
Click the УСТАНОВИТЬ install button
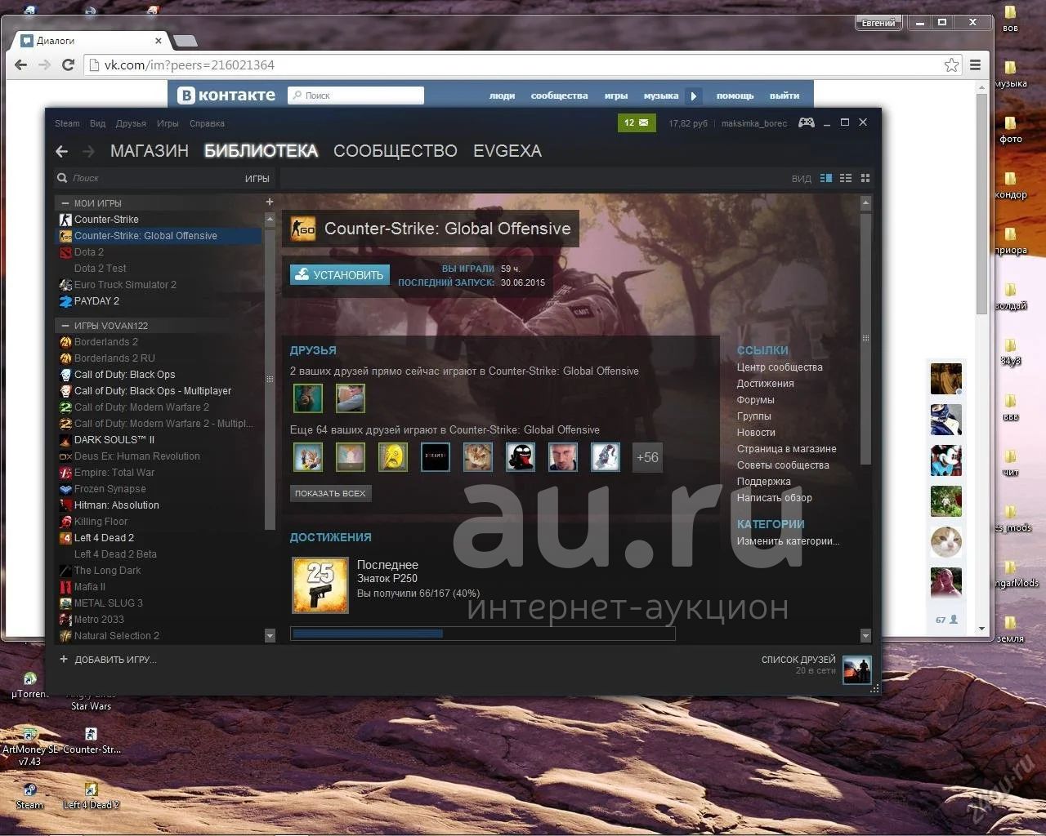pyautogui.click(x=340, y=275)
